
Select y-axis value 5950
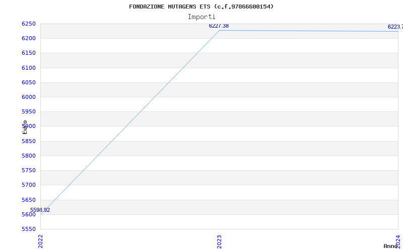click(29, 111)
